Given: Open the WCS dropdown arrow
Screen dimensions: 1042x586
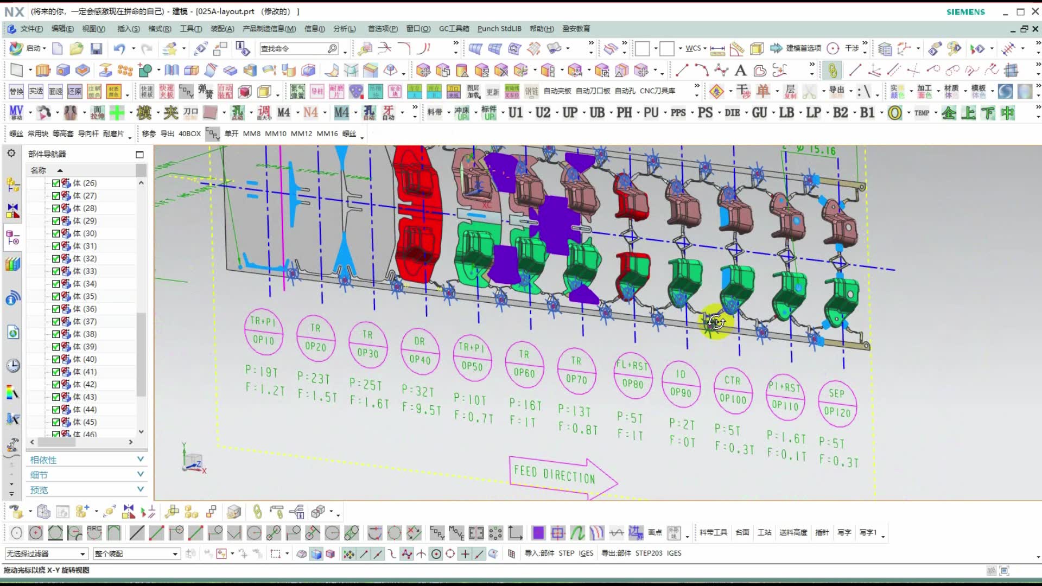Looking at the screenshot, I should click(705, 49).
